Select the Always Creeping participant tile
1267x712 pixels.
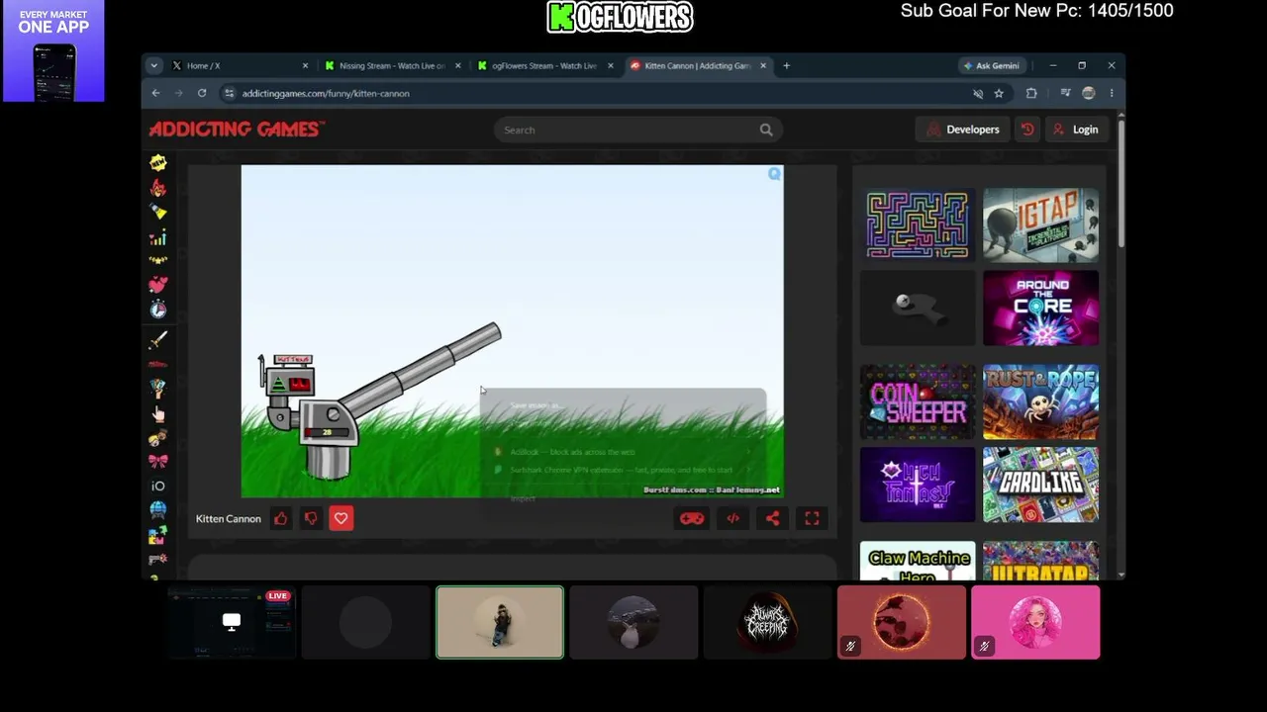pos(767,622)
